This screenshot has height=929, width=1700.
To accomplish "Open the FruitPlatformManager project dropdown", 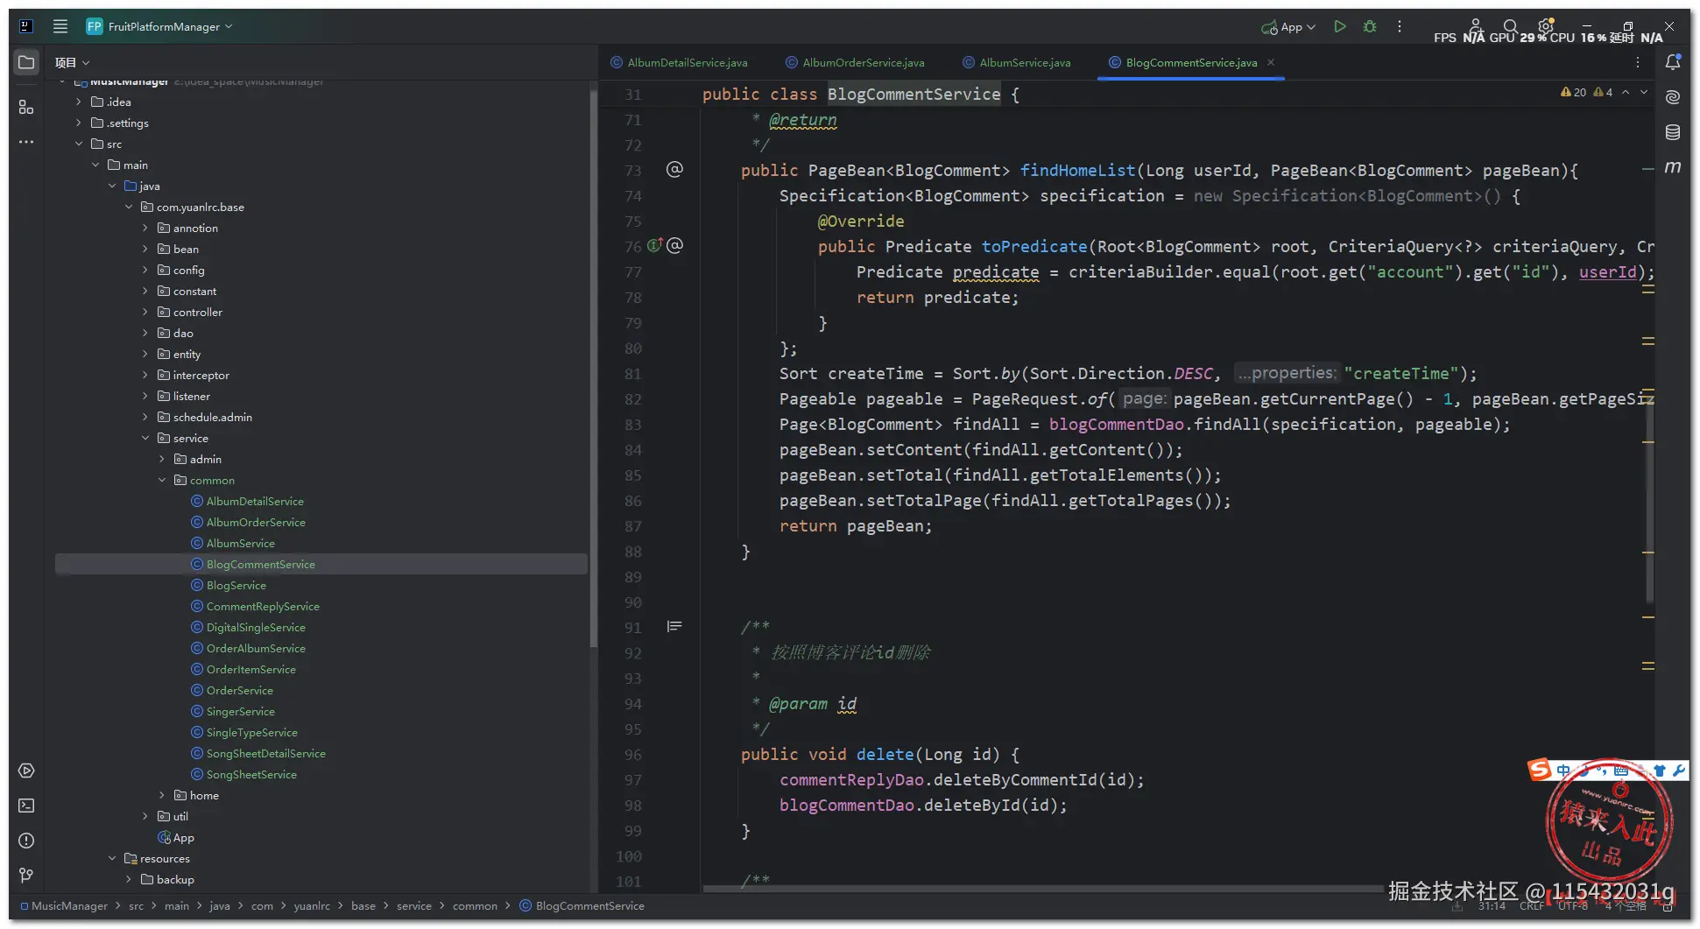I will (159, 26).
